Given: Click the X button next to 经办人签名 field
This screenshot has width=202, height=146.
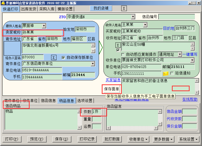Looking at the screenshot, I should tap(54, 57).
